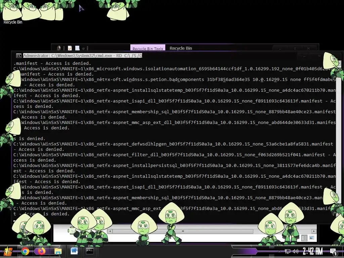Switch to Microsoft Word on the taskbar
This screenshot has height=258, width=344.
[74, 251]
